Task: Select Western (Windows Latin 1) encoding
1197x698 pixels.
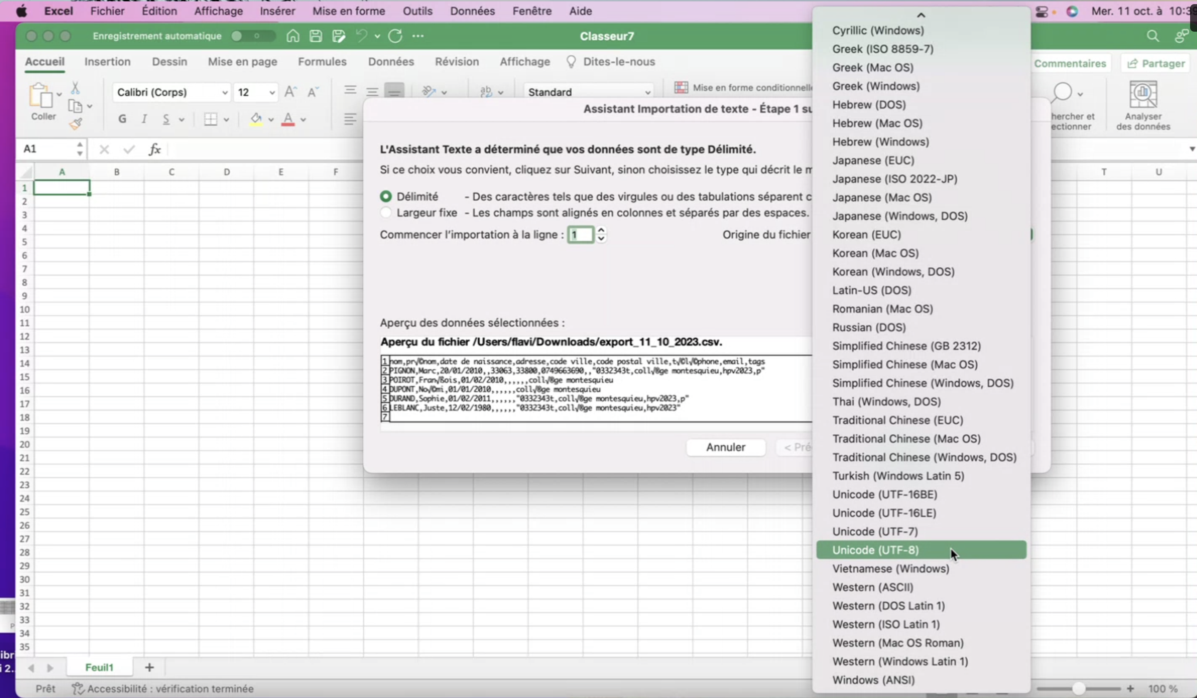Action: click(921, 661)
